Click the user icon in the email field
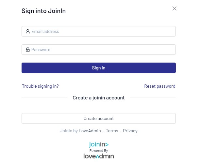The height and width of the screenshot is (162, 197). (x=28, y=31)
